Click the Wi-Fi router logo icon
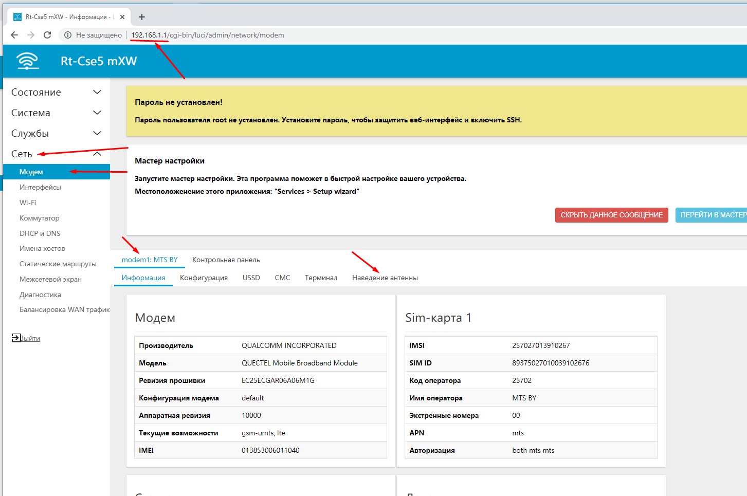 click(28, 61)
